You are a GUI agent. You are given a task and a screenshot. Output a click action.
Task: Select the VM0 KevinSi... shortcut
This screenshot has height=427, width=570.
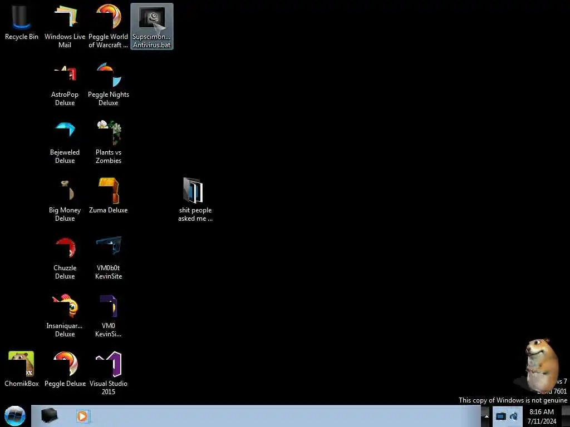(109, 316)
